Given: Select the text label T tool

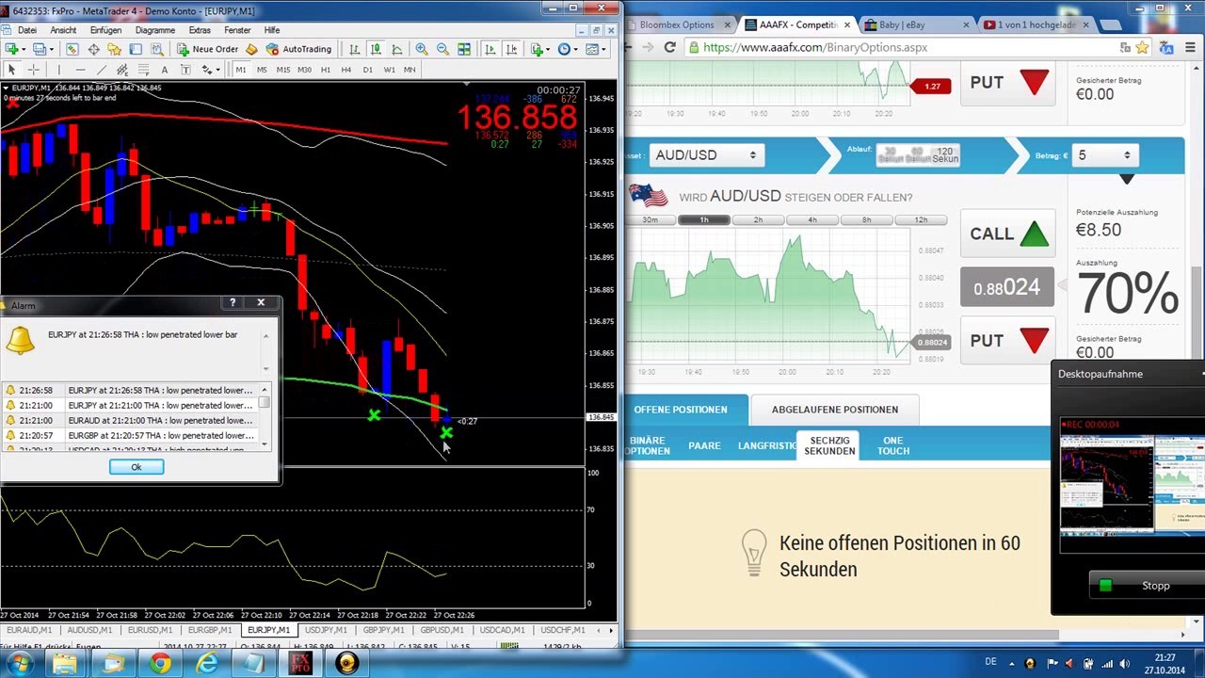Looking at the screenshot, I should pyautogui.click(x=185, y=70).
